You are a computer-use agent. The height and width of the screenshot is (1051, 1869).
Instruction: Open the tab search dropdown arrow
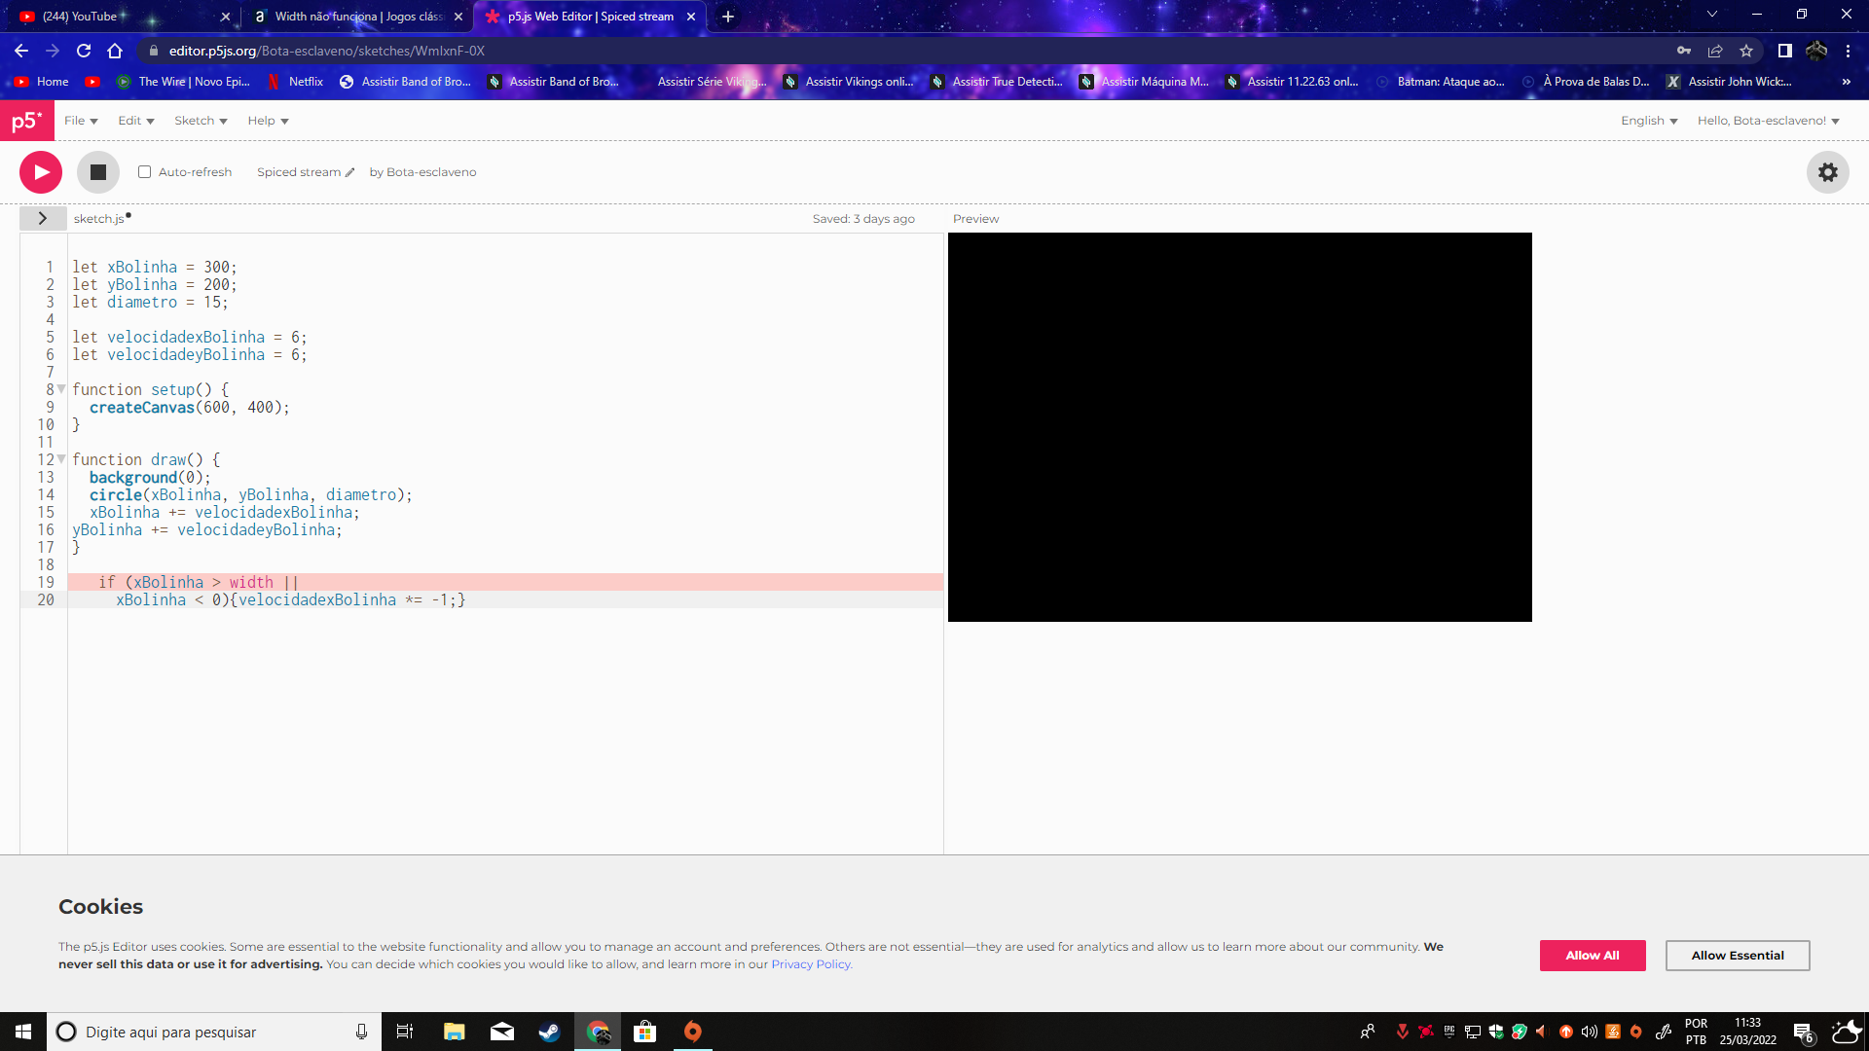click(1711, 15)
